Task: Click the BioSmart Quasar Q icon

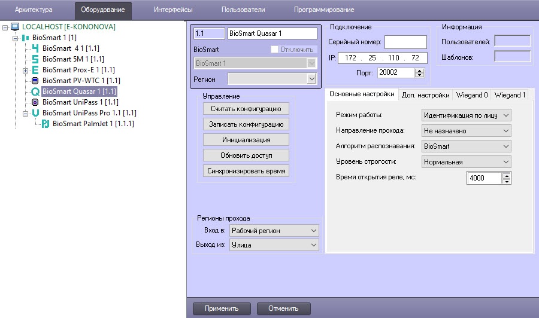Action: point(35,91)
